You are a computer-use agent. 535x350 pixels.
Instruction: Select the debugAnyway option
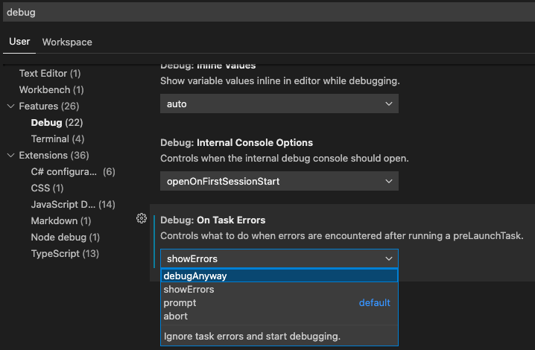(x=279, y=276)
